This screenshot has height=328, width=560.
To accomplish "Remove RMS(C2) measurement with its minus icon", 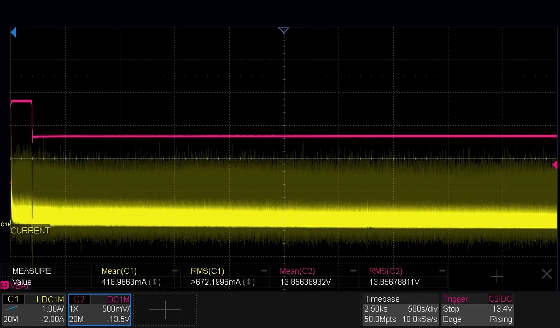I will point(442,271).
